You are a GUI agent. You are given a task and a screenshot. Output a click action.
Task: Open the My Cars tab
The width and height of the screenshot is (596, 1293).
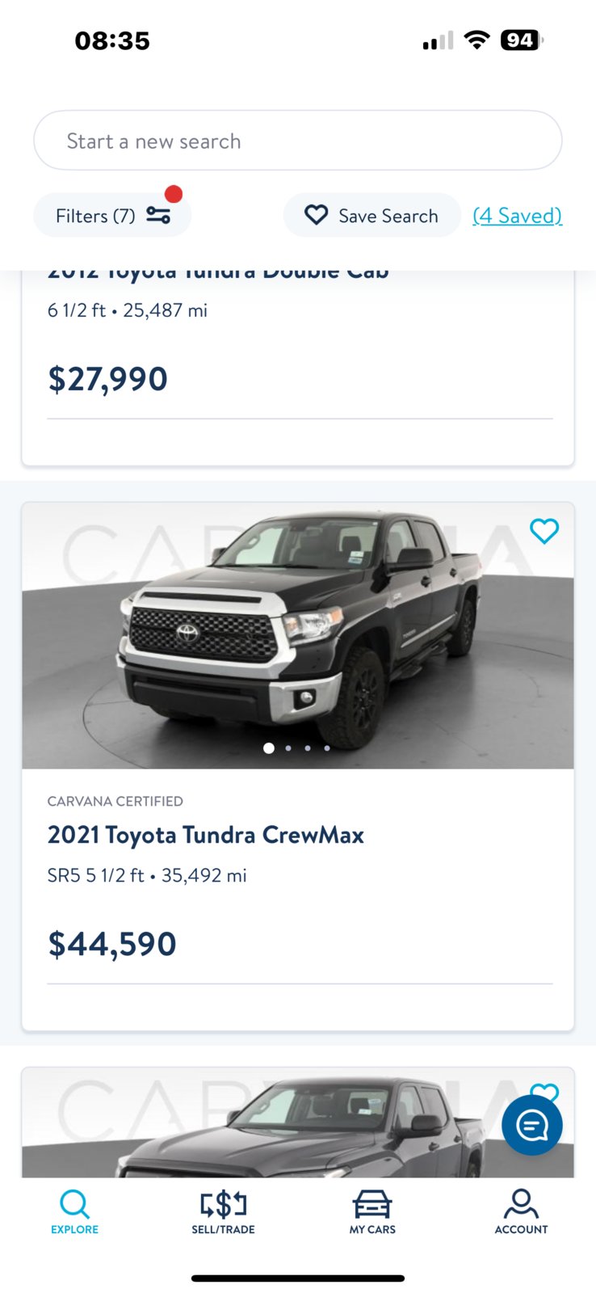(x=372, y=1211)
